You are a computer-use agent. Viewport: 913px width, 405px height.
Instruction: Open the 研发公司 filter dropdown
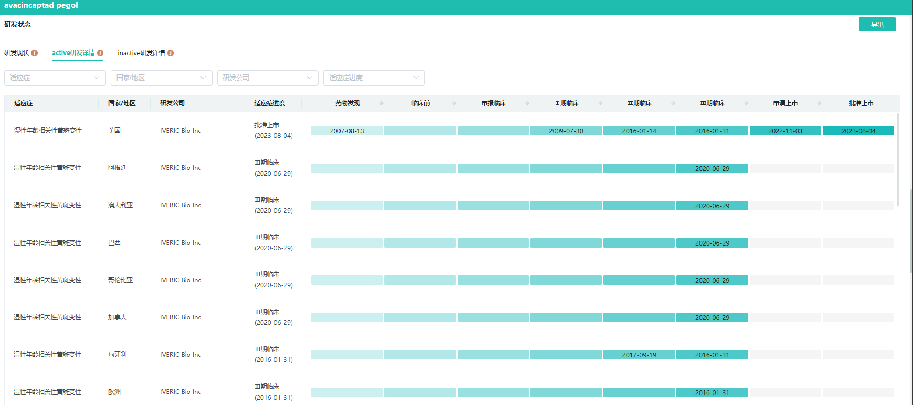268,78
